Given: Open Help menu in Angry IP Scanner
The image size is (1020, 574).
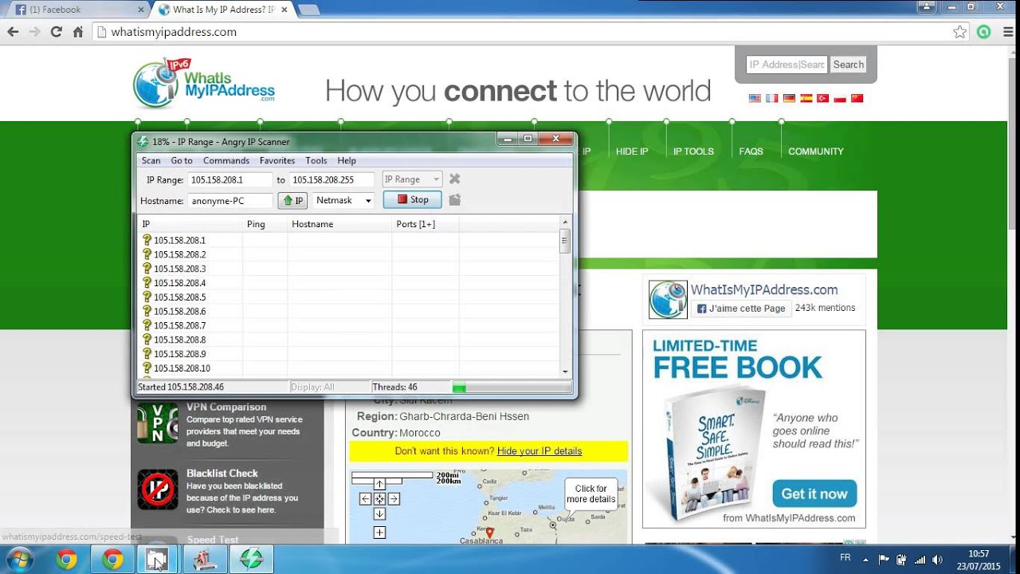Looking at the screenshot, I should [347, 160].
